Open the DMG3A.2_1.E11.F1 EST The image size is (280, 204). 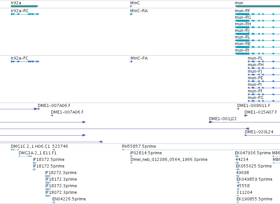pos(26,156)
